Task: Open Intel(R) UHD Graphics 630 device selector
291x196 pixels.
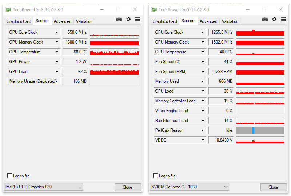Action: point(44,187)
